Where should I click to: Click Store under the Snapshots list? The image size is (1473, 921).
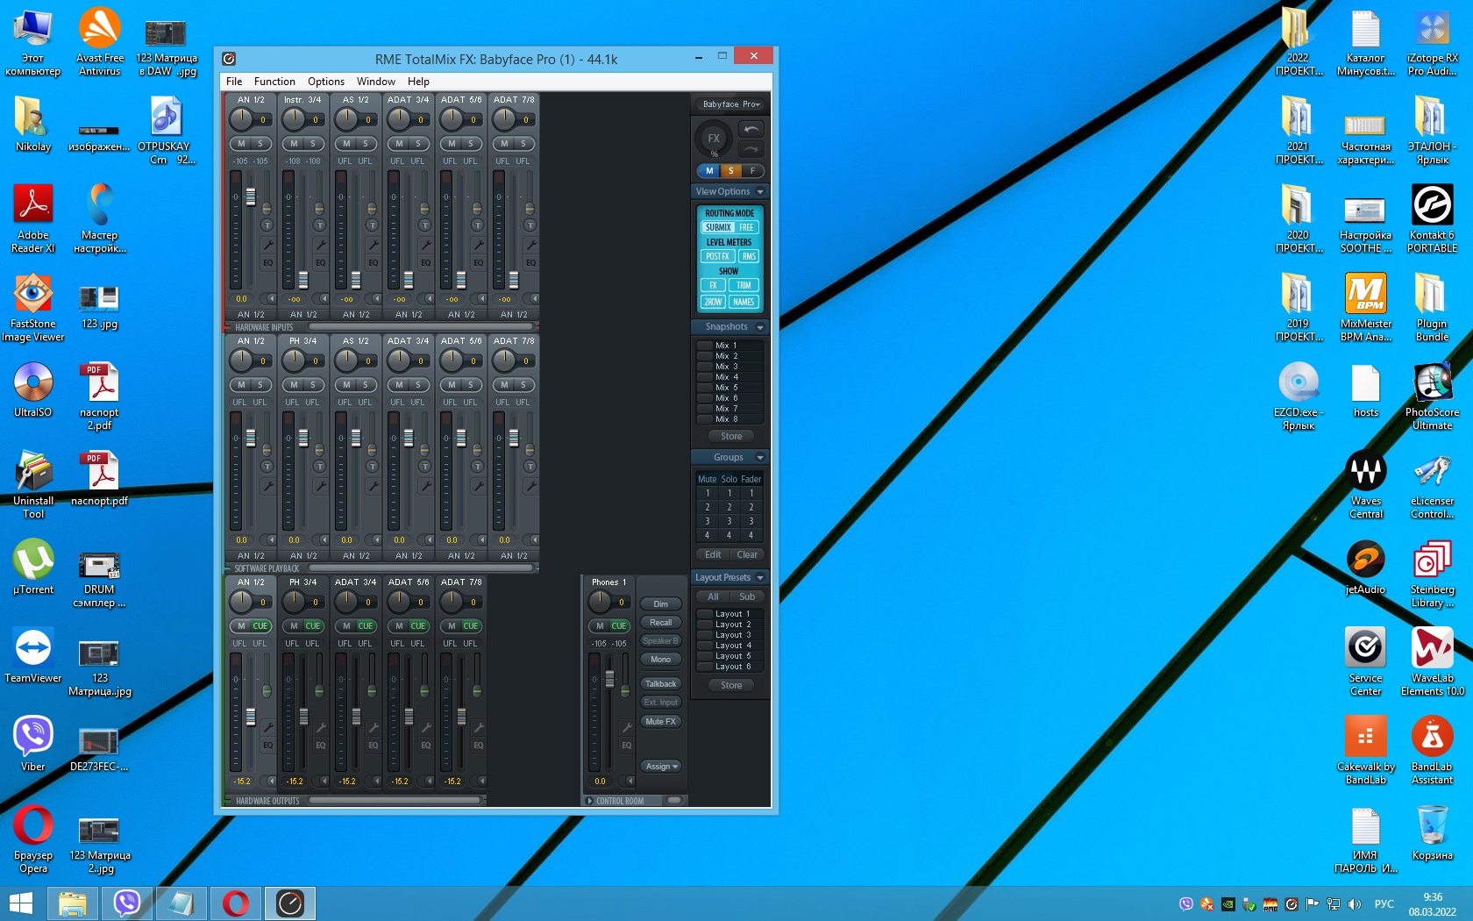[x=731, y=436]
